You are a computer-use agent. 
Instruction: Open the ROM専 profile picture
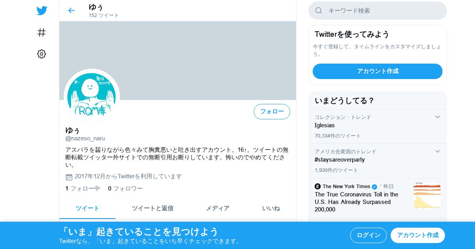coord(92,96)
